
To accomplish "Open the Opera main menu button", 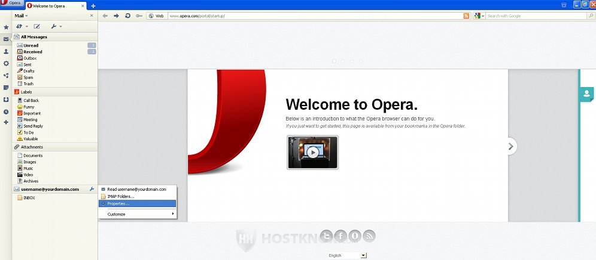I will coord(12,3).
